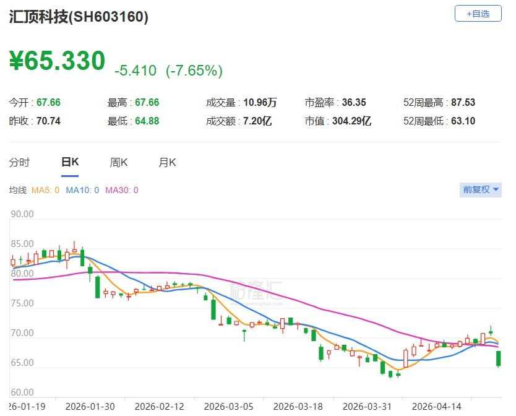Click the 2026-03-05 date axis label
Viewport: 516px width, 416px height.
point(228,407)
